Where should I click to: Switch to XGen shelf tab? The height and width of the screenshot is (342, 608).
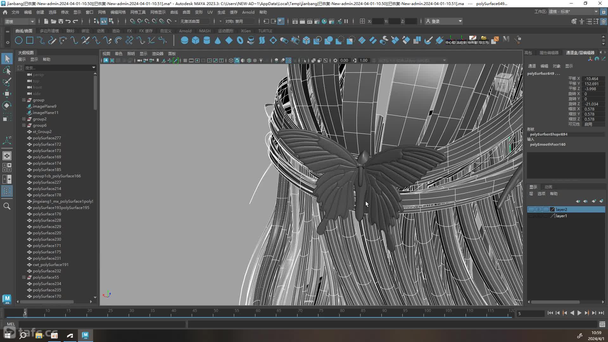(x=246, y=31)
